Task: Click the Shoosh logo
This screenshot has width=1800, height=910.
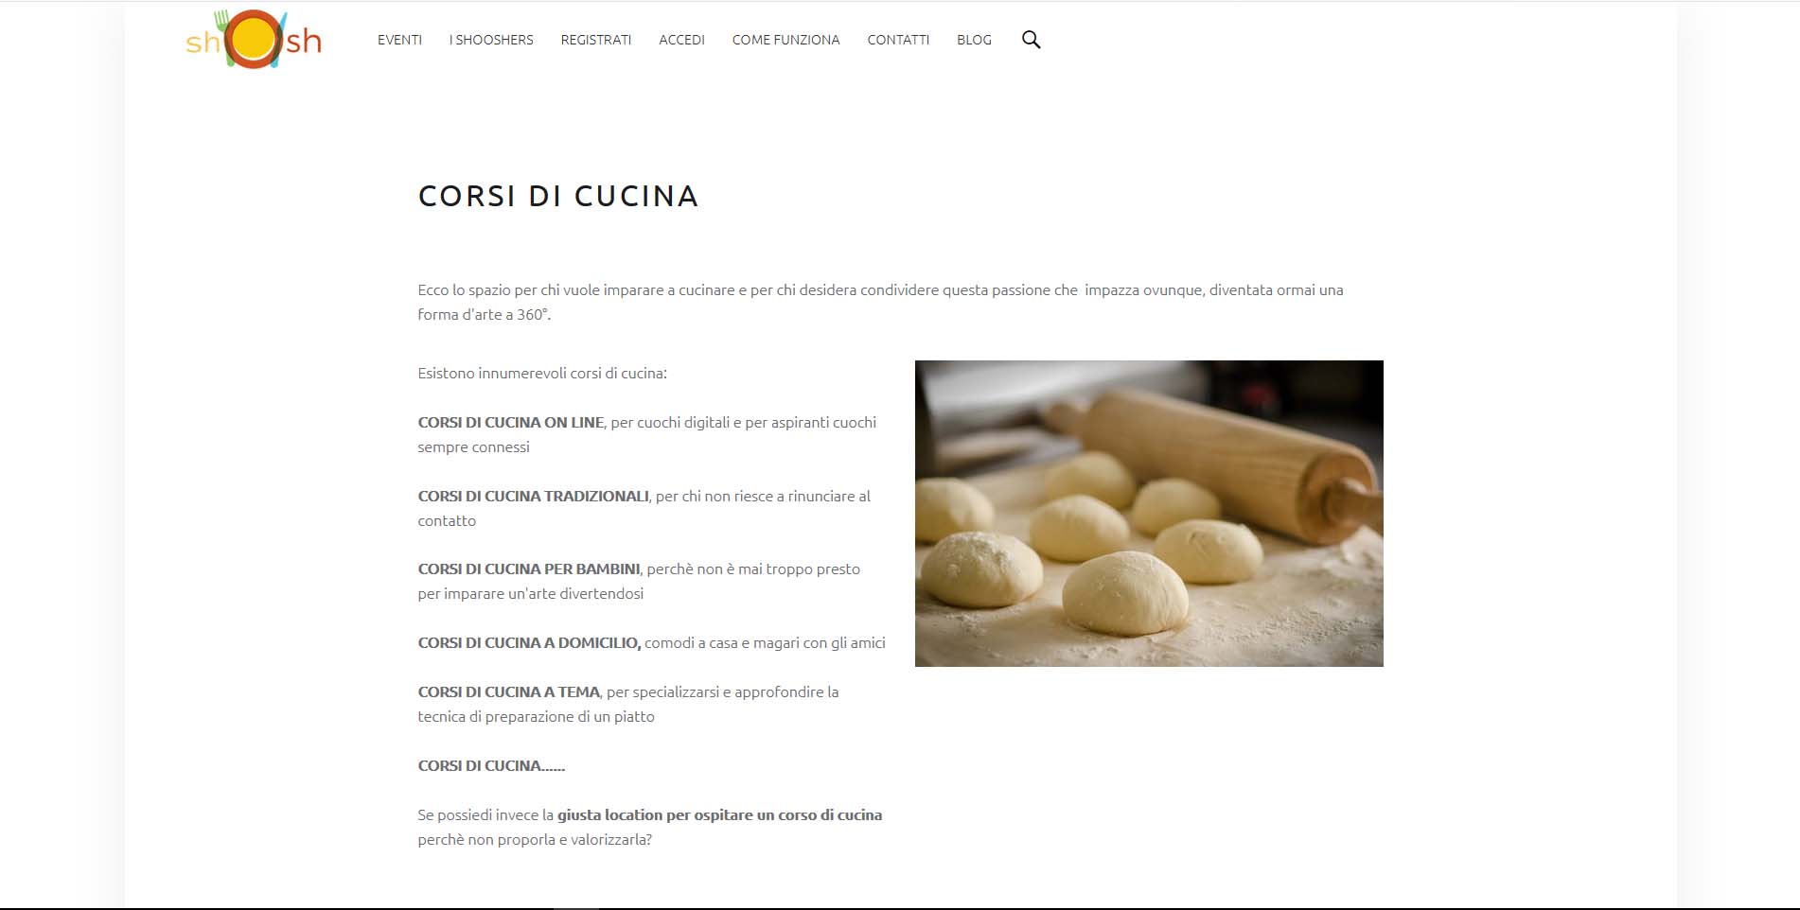Action: 254,40
